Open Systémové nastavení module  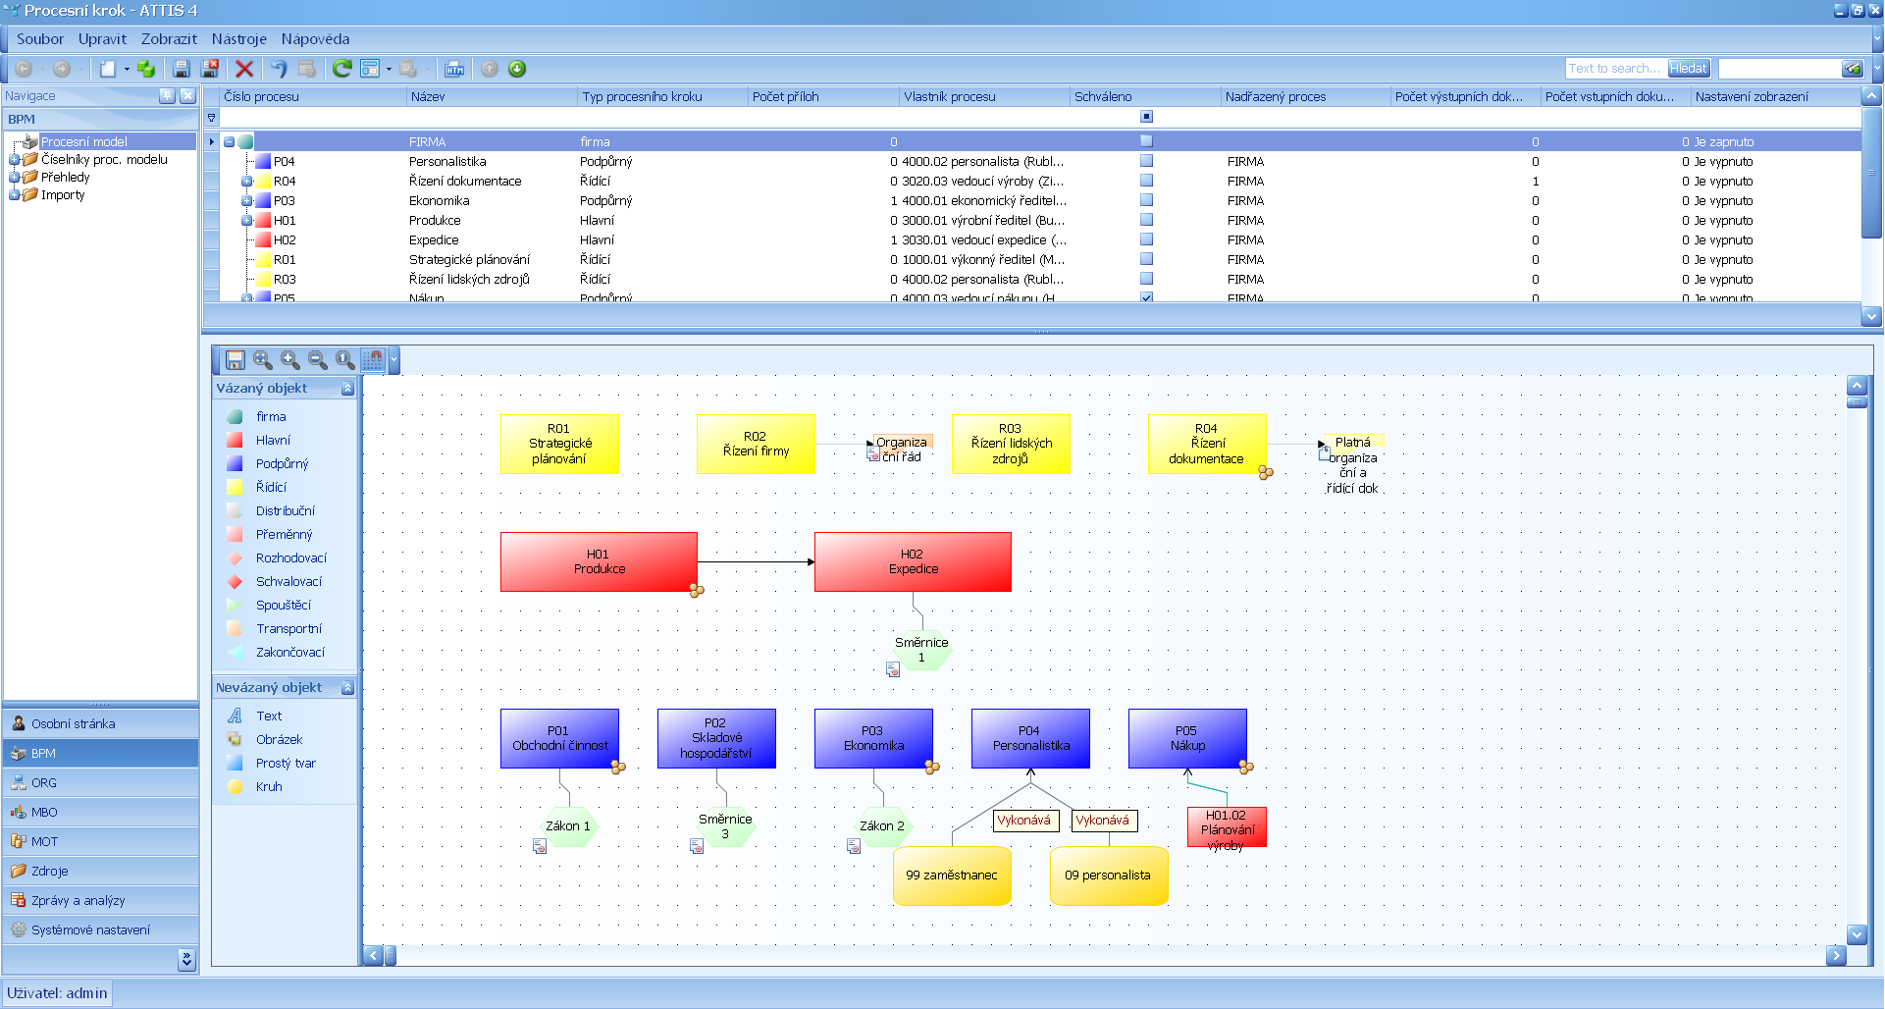(x=100, y=929)
